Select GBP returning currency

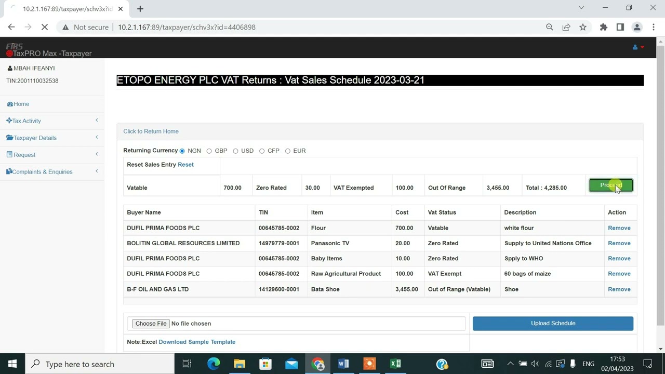click(209, 151)
